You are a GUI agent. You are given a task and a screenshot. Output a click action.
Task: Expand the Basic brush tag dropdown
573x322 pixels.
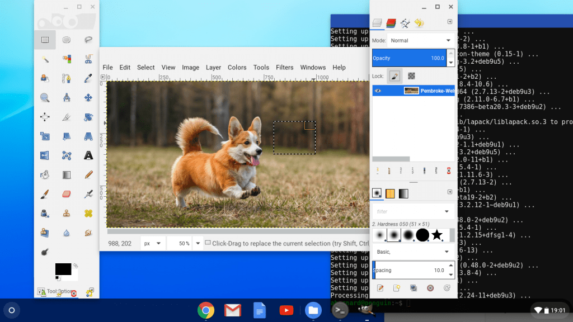pyautogui.click(x=447, y=252)
